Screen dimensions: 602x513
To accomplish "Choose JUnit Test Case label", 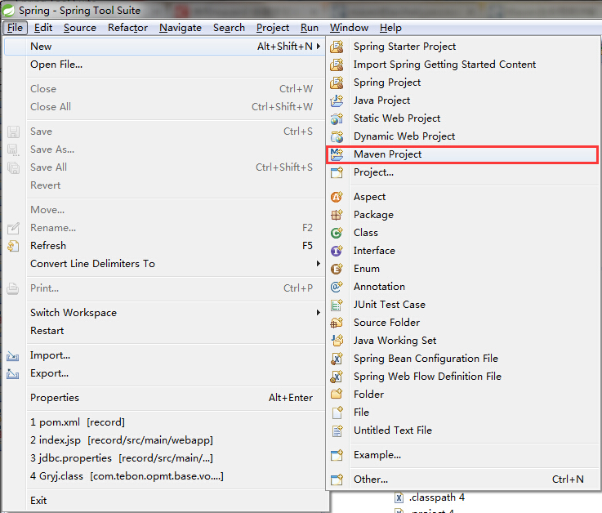I will [390, 305].
